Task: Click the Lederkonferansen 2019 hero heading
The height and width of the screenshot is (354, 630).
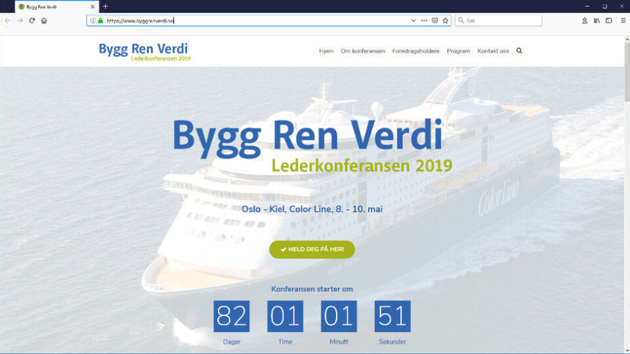Action: tap(362, 165)
